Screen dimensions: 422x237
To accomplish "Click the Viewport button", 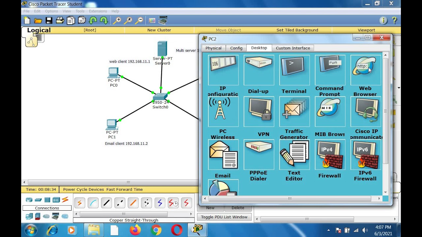I will (366, 30).
